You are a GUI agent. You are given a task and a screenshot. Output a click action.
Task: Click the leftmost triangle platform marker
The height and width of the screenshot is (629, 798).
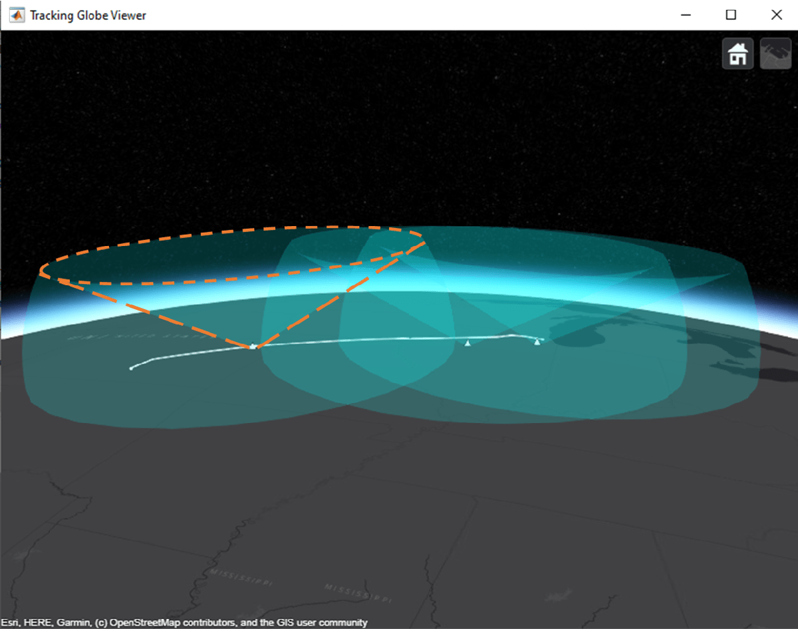pyautogui.click(x=467, y=344)
